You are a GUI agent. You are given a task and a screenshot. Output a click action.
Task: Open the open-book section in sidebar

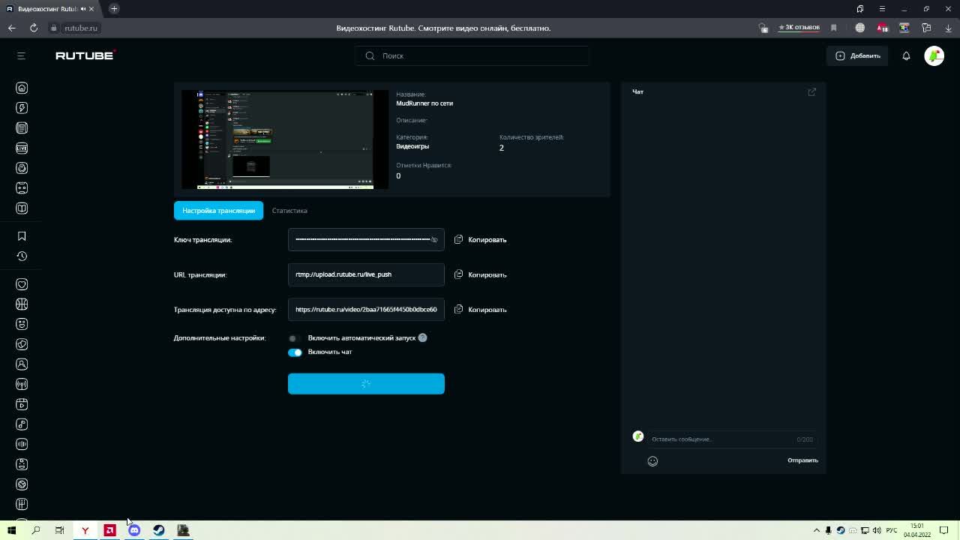point(22,208)
